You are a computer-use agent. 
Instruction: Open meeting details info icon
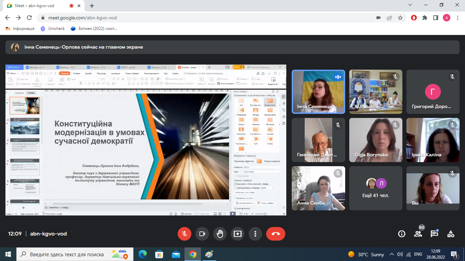click(x=402, y=234)
